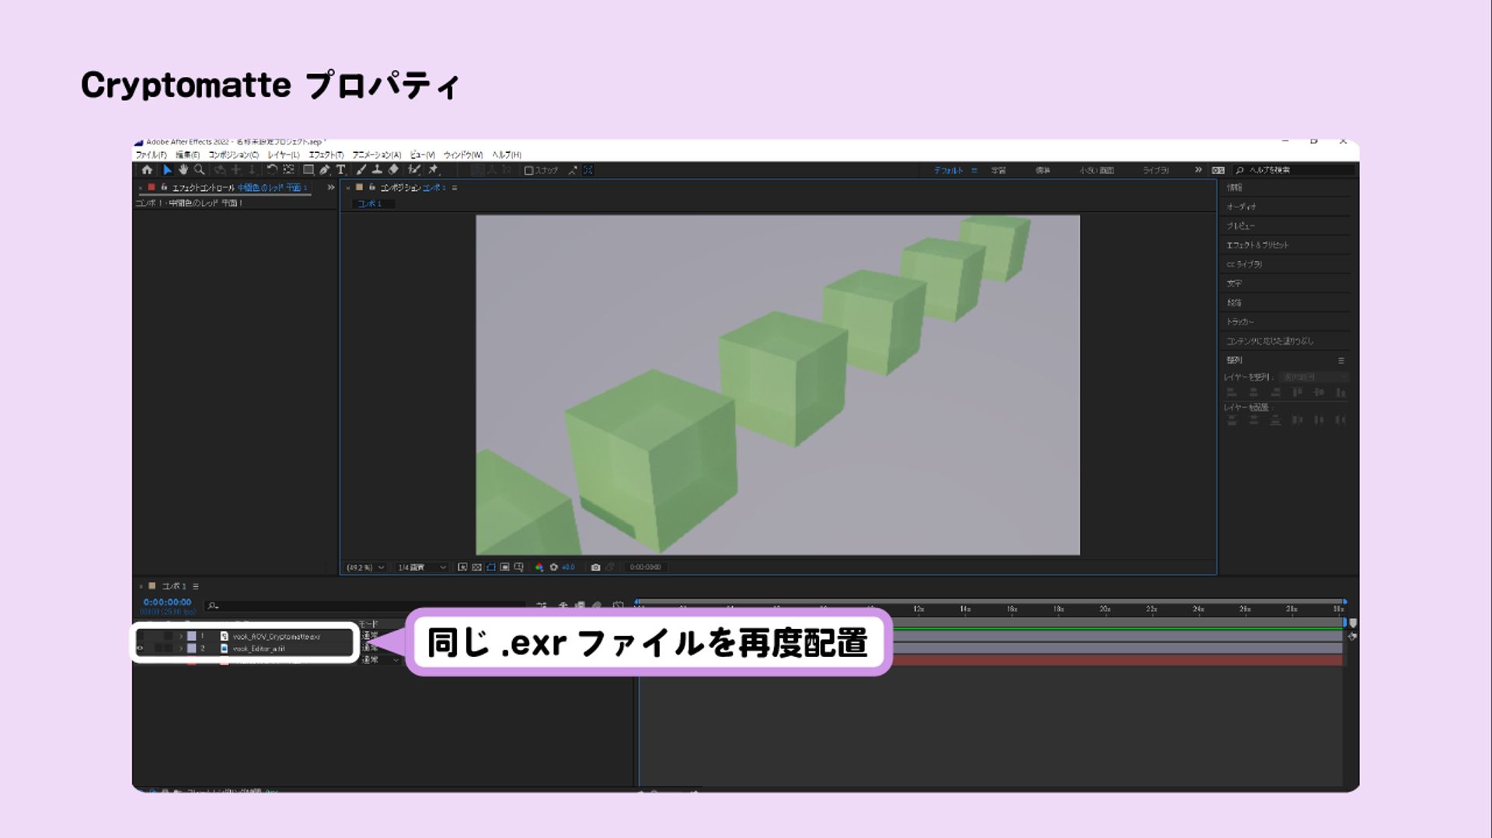This screenshot has height=838, width=1492.
Task: Select the Selection tool arrow
Action: pyautogui.click(x=168, y=170)
